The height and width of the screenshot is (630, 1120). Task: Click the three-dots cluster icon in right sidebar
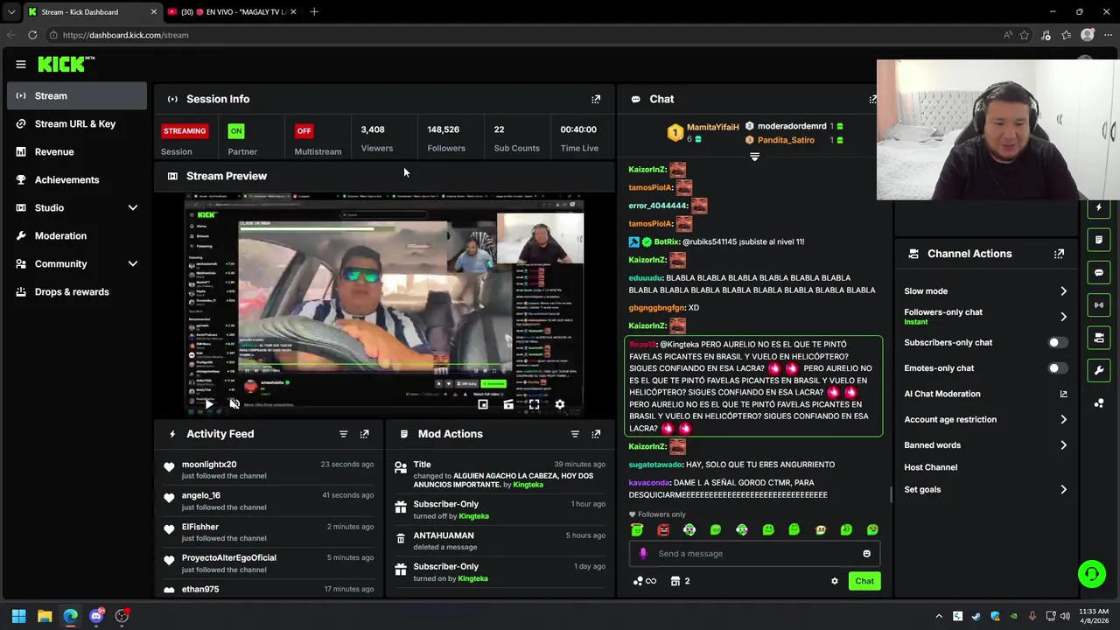click(x=1099, y=403)
